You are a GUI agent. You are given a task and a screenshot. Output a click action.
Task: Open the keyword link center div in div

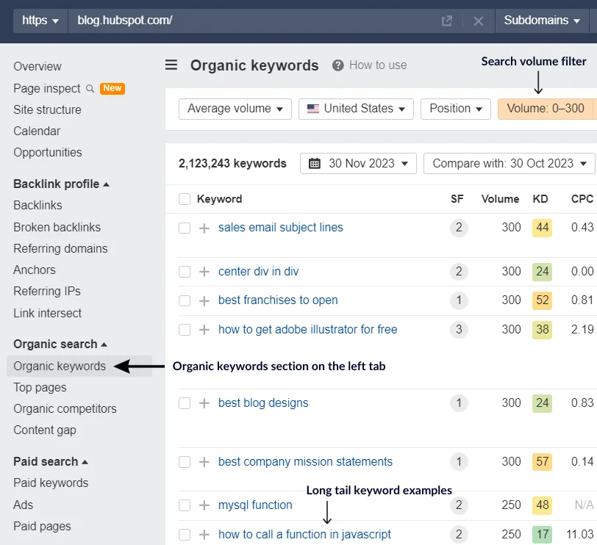click(x=258, y=271)
